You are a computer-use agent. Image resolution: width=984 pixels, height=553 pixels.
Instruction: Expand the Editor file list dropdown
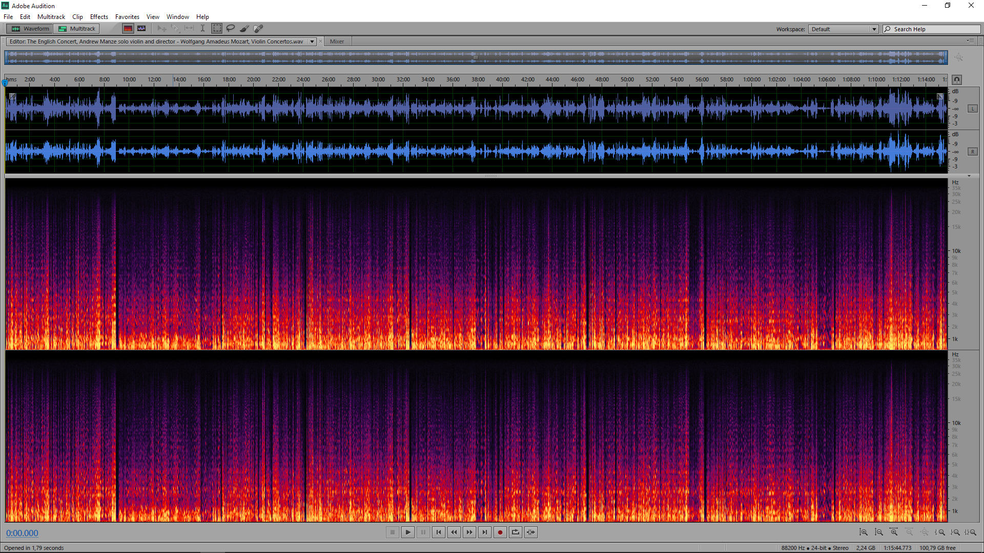[x=312, y=41]
